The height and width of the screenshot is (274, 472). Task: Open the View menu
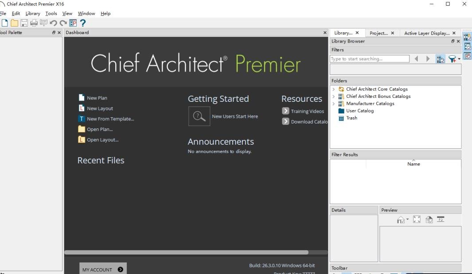[67, 14]
